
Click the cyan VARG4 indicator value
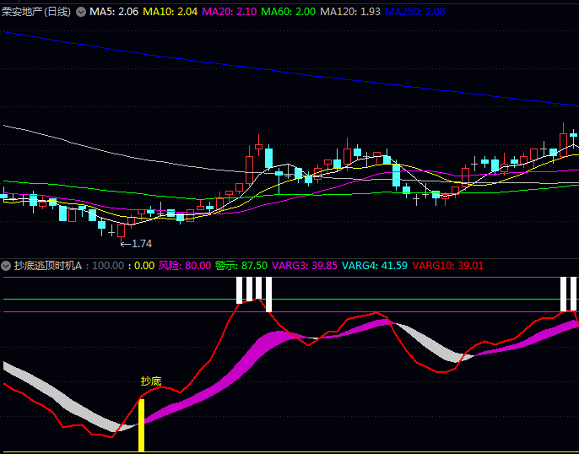[x=375, y=265]
